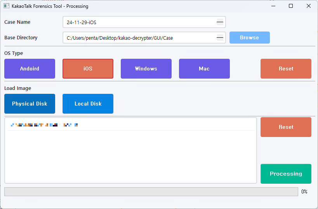Click the Base Directory input field
The image size is (318, 209).
point(144,38)
